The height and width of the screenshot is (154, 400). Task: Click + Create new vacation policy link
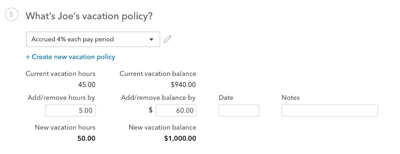pyautogui.click(x=70, y=57)
